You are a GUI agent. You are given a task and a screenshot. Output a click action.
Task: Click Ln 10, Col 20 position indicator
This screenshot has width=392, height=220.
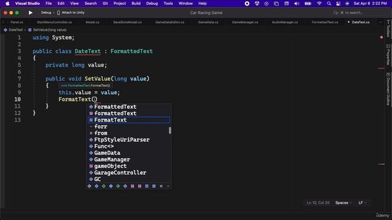(318, 203)
